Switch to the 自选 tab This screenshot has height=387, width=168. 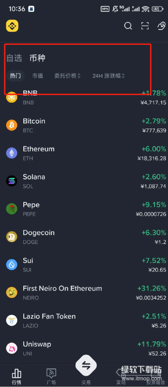click(14, 58)
